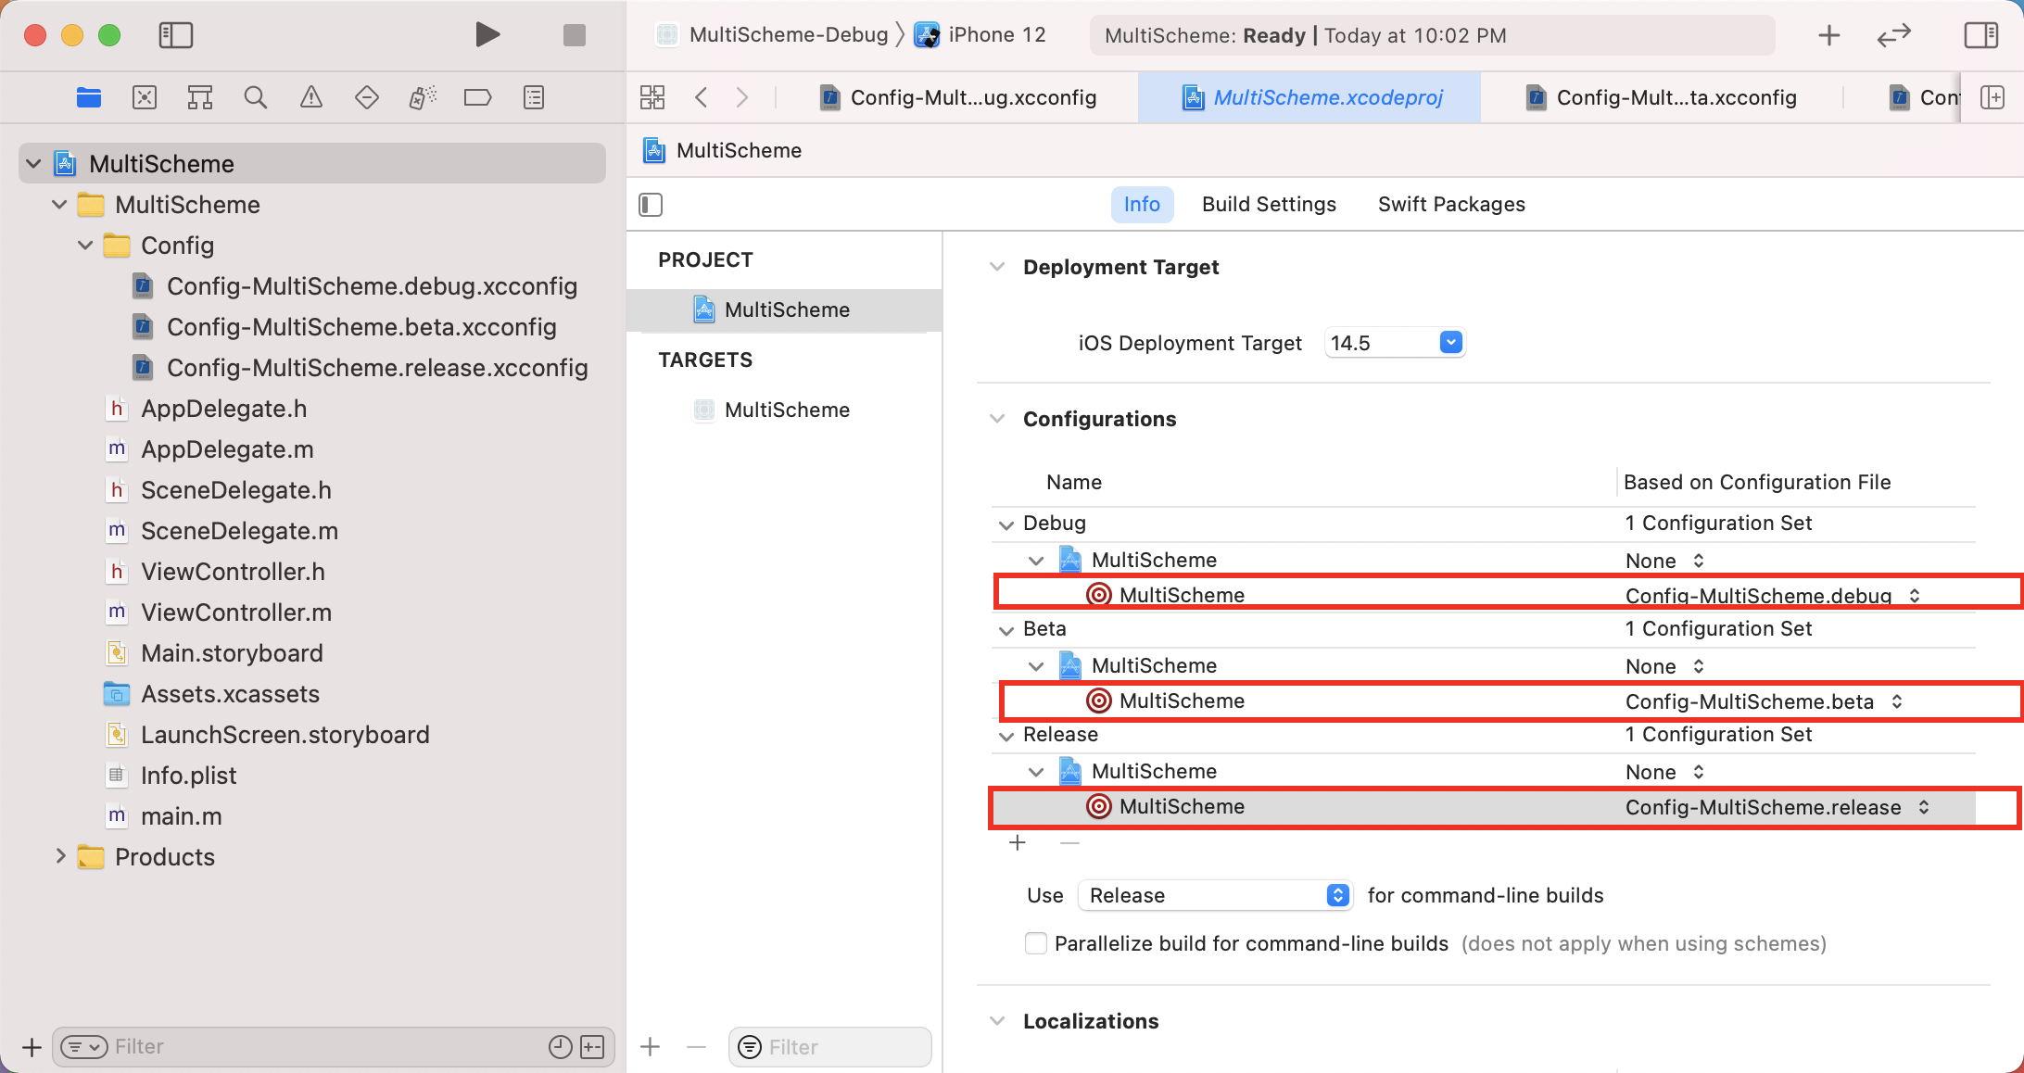Image resolution: width=2024 pixels, height=1073 pixels.
Task: Add a new configuration with plus
Action: pyautogui.click(x=1018, y=842)
